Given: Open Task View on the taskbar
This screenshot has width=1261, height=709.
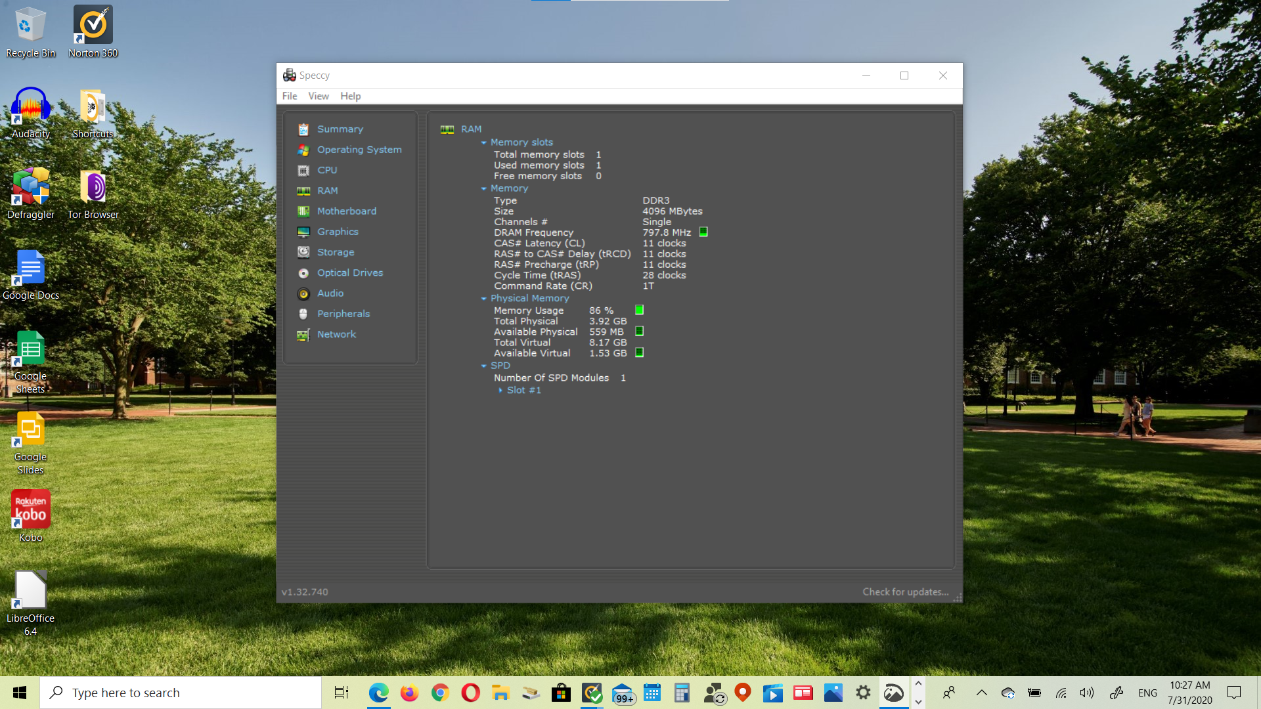Looking at the screenshot, I should [342, 693].
